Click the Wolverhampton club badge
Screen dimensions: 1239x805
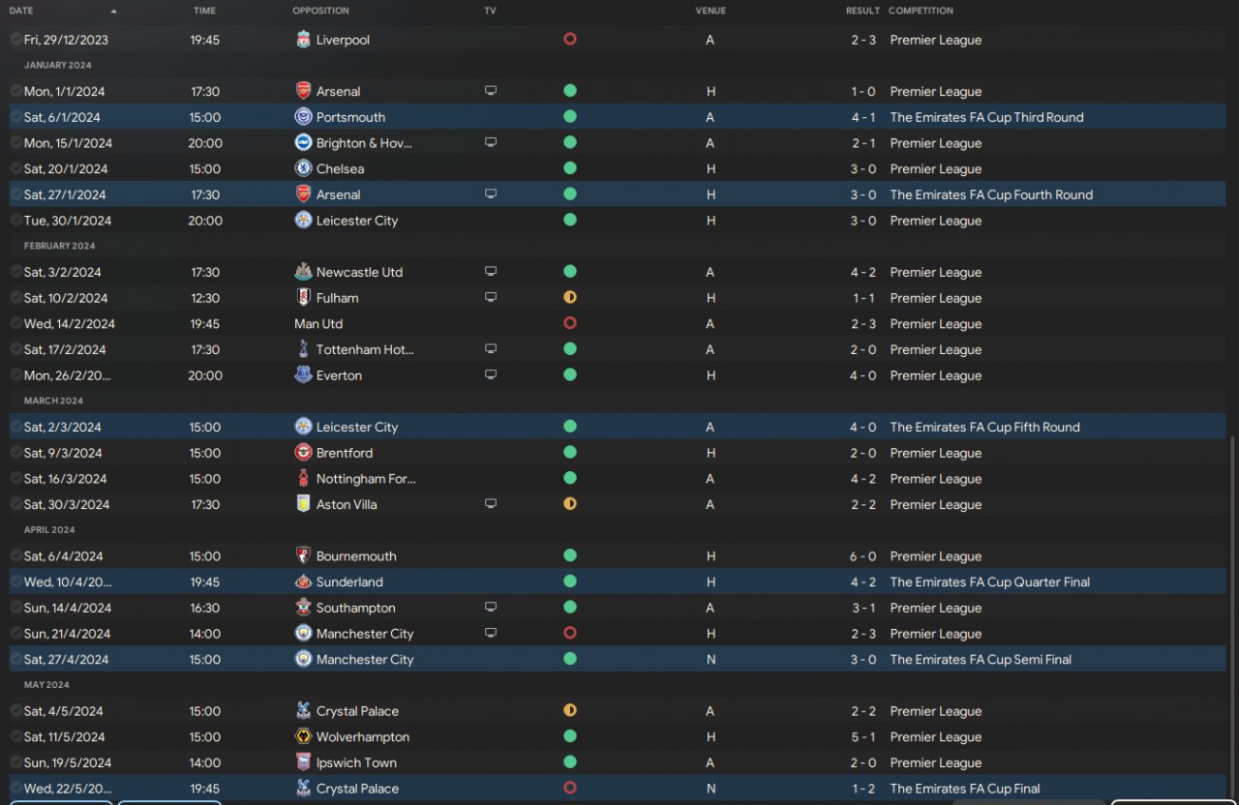pyautogui.click(x=303, y=737)
